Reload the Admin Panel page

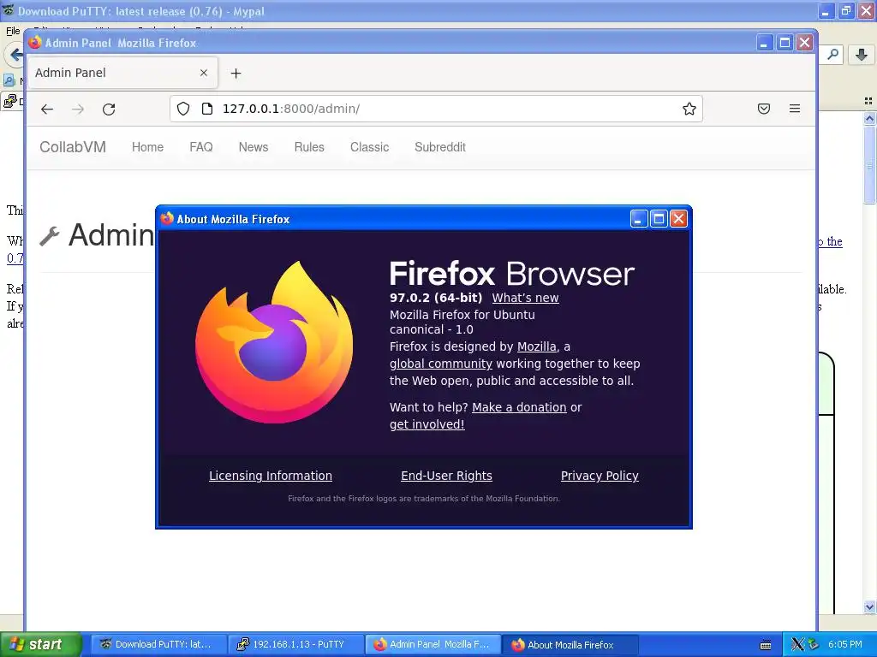[109, 109]
